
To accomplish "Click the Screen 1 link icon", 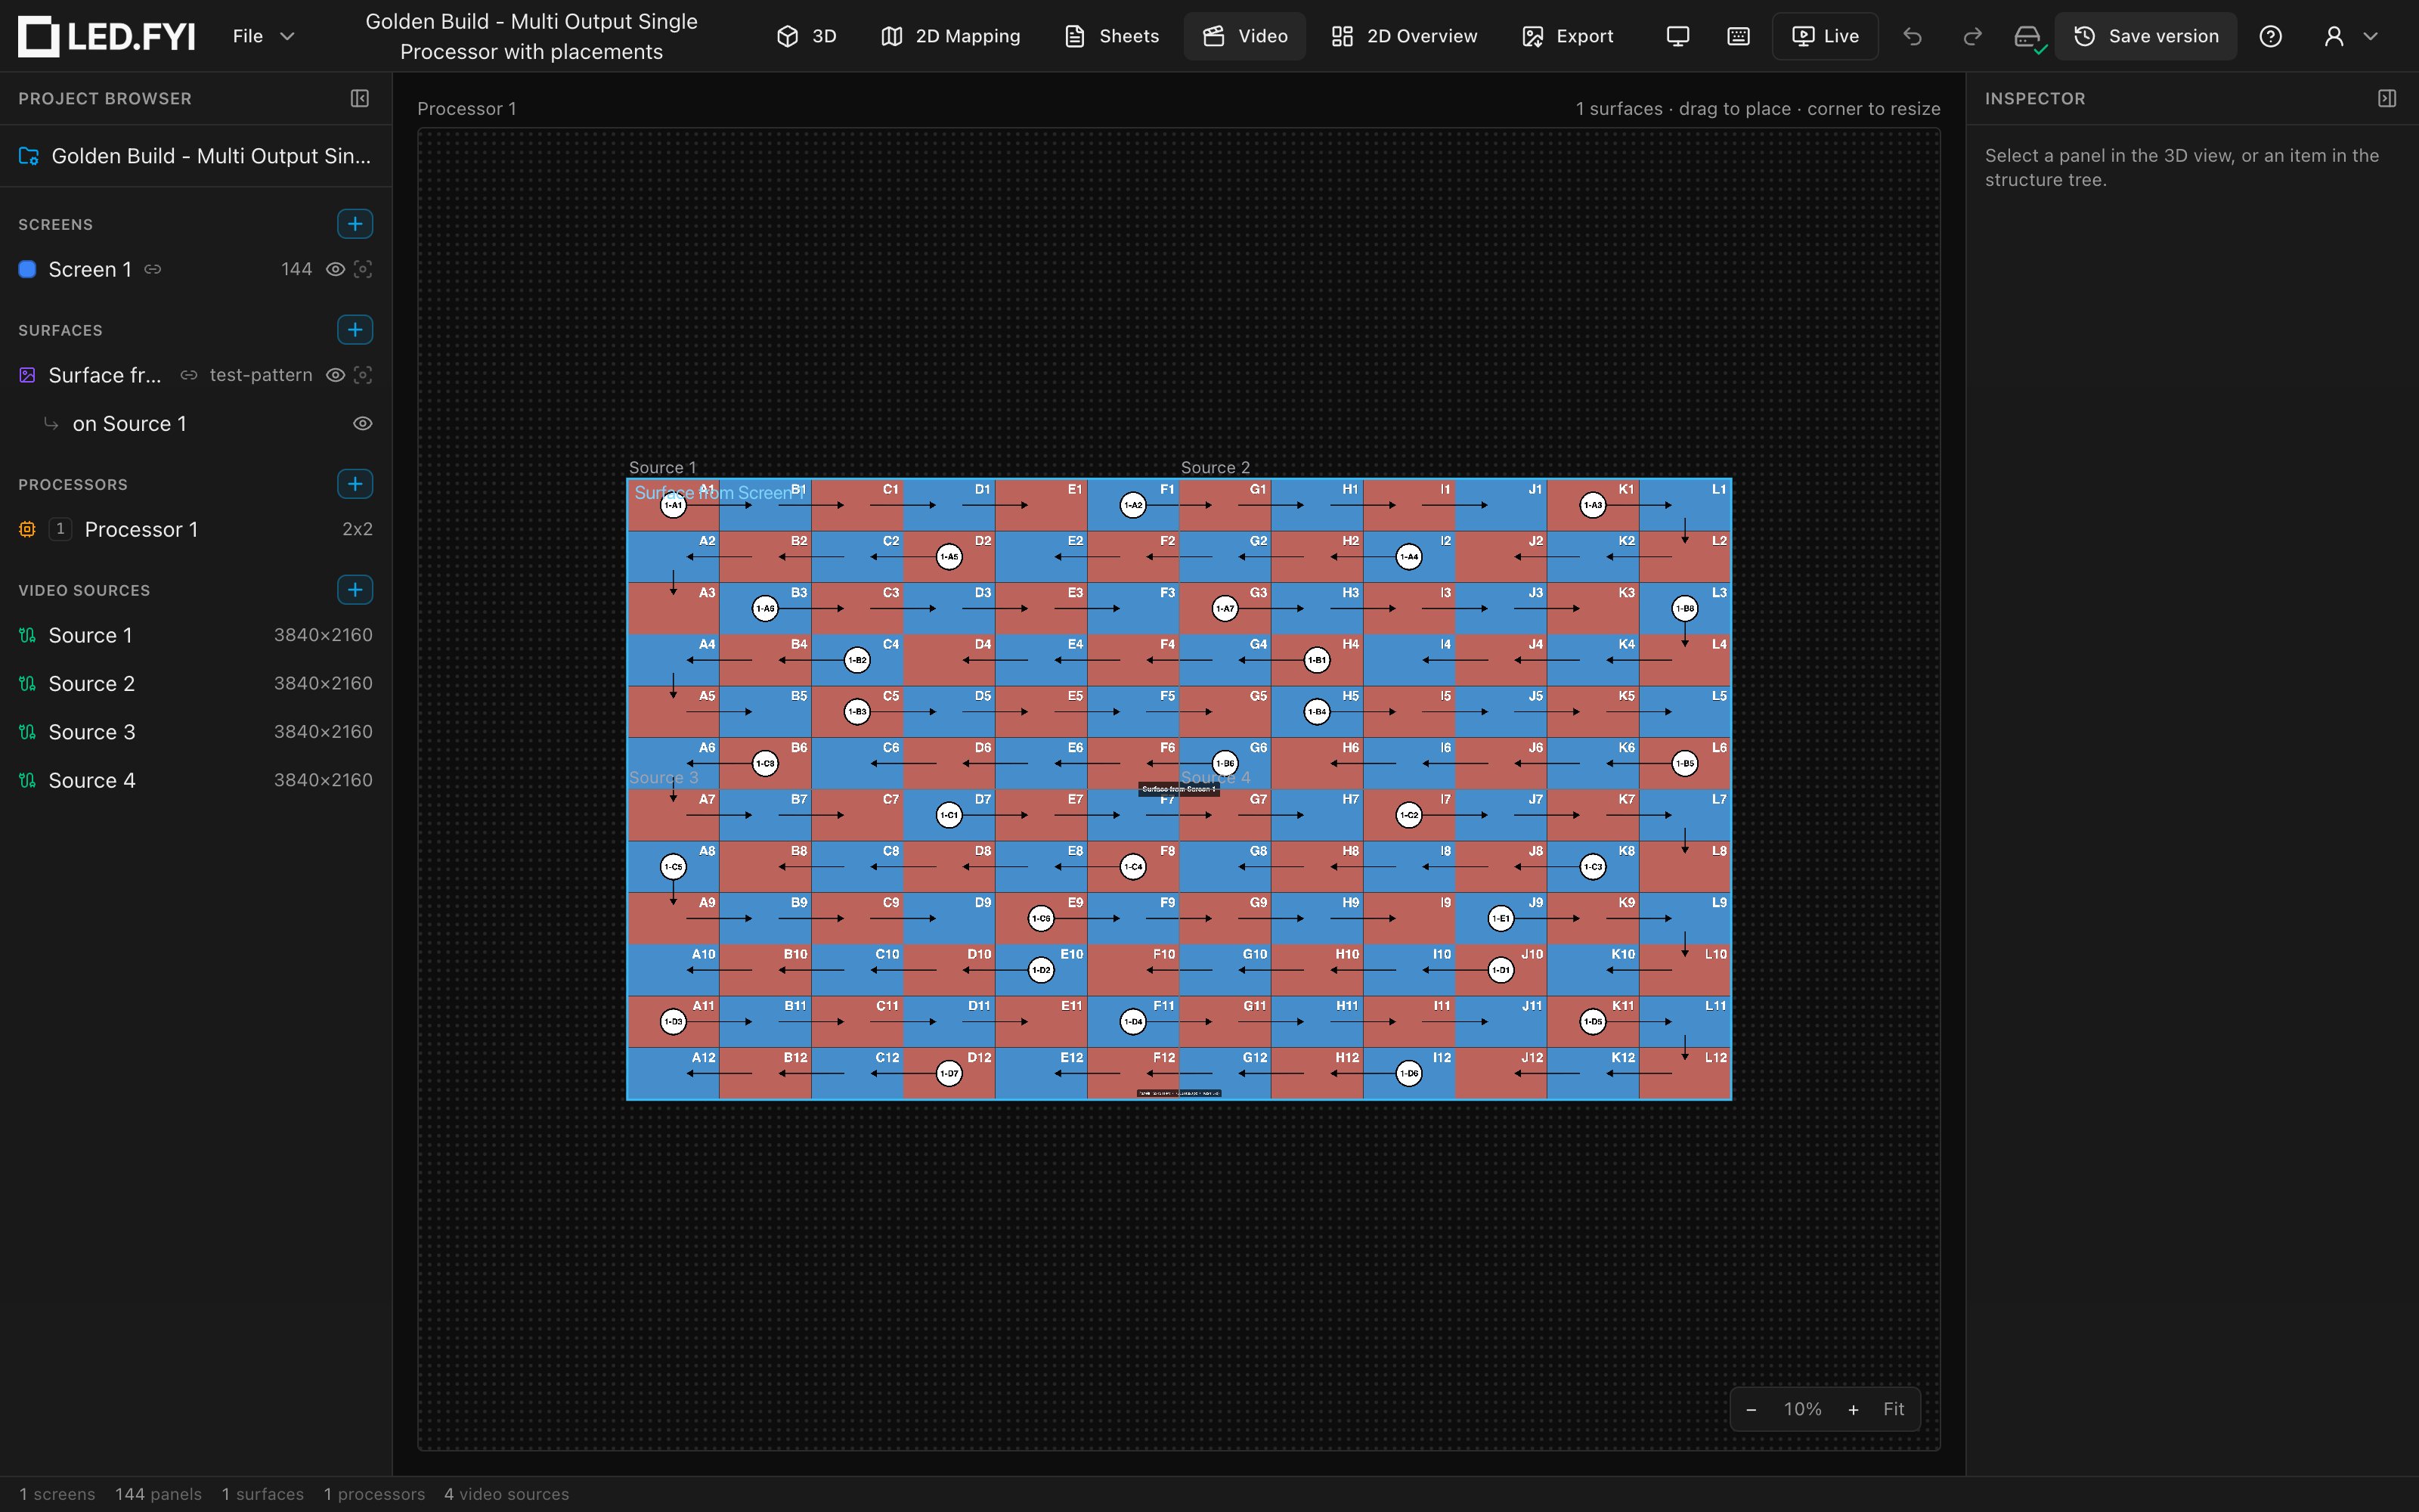I will [153, 269].
